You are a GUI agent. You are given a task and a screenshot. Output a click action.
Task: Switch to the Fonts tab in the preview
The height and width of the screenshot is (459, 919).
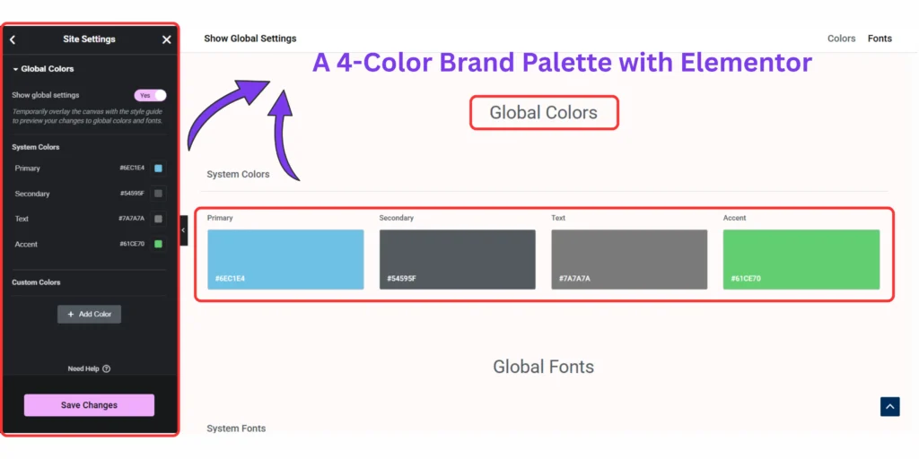coord(880,39)
